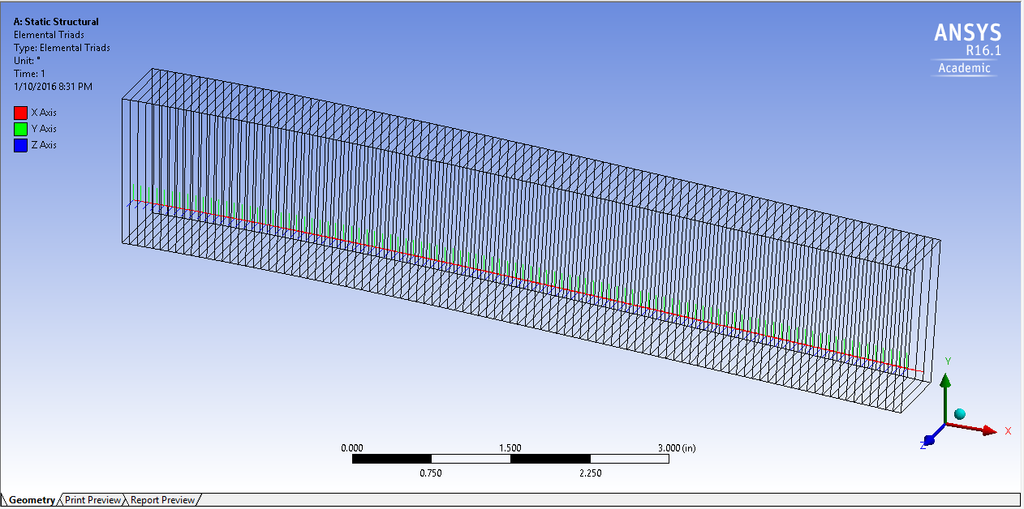Click the 3.000 (in) scale label
The height and width of the screenshot is (509, 1024).
(x=675, y=448)
